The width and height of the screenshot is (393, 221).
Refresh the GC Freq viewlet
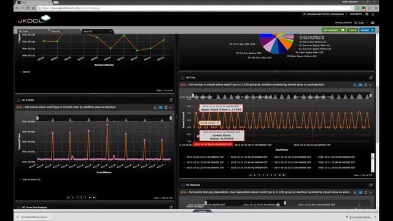366,85
